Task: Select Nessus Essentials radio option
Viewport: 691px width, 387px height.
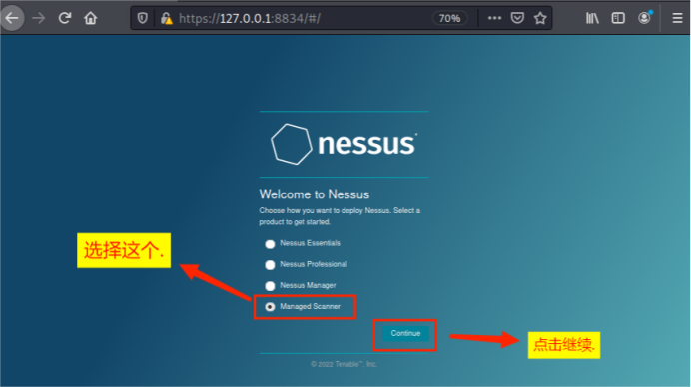Action: (270, 244)
